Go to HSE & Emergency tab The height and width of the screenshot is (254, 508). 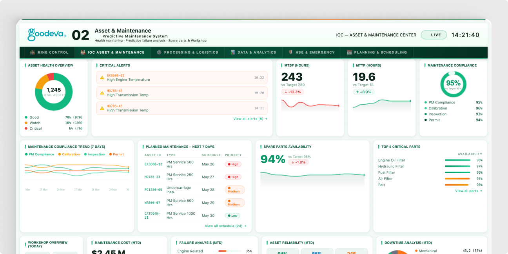tap(311, 52)
